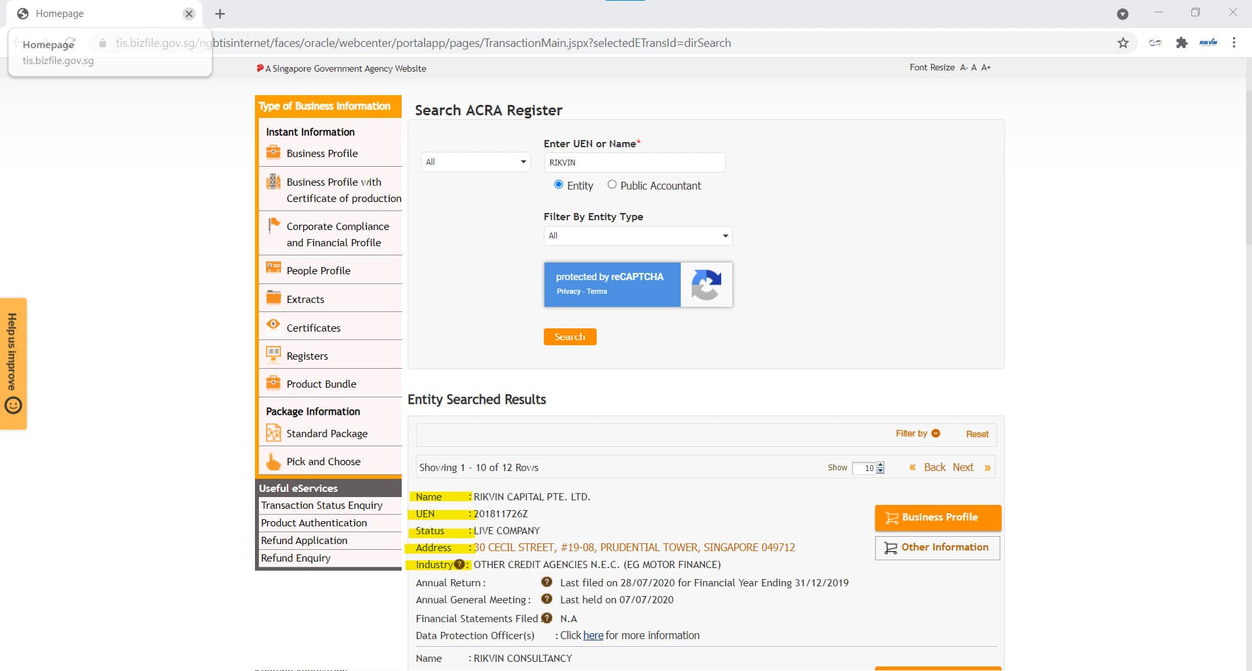Click the Rikvin extension icon
Screen dimensions: 1252x671
(x=1208, y=43)
